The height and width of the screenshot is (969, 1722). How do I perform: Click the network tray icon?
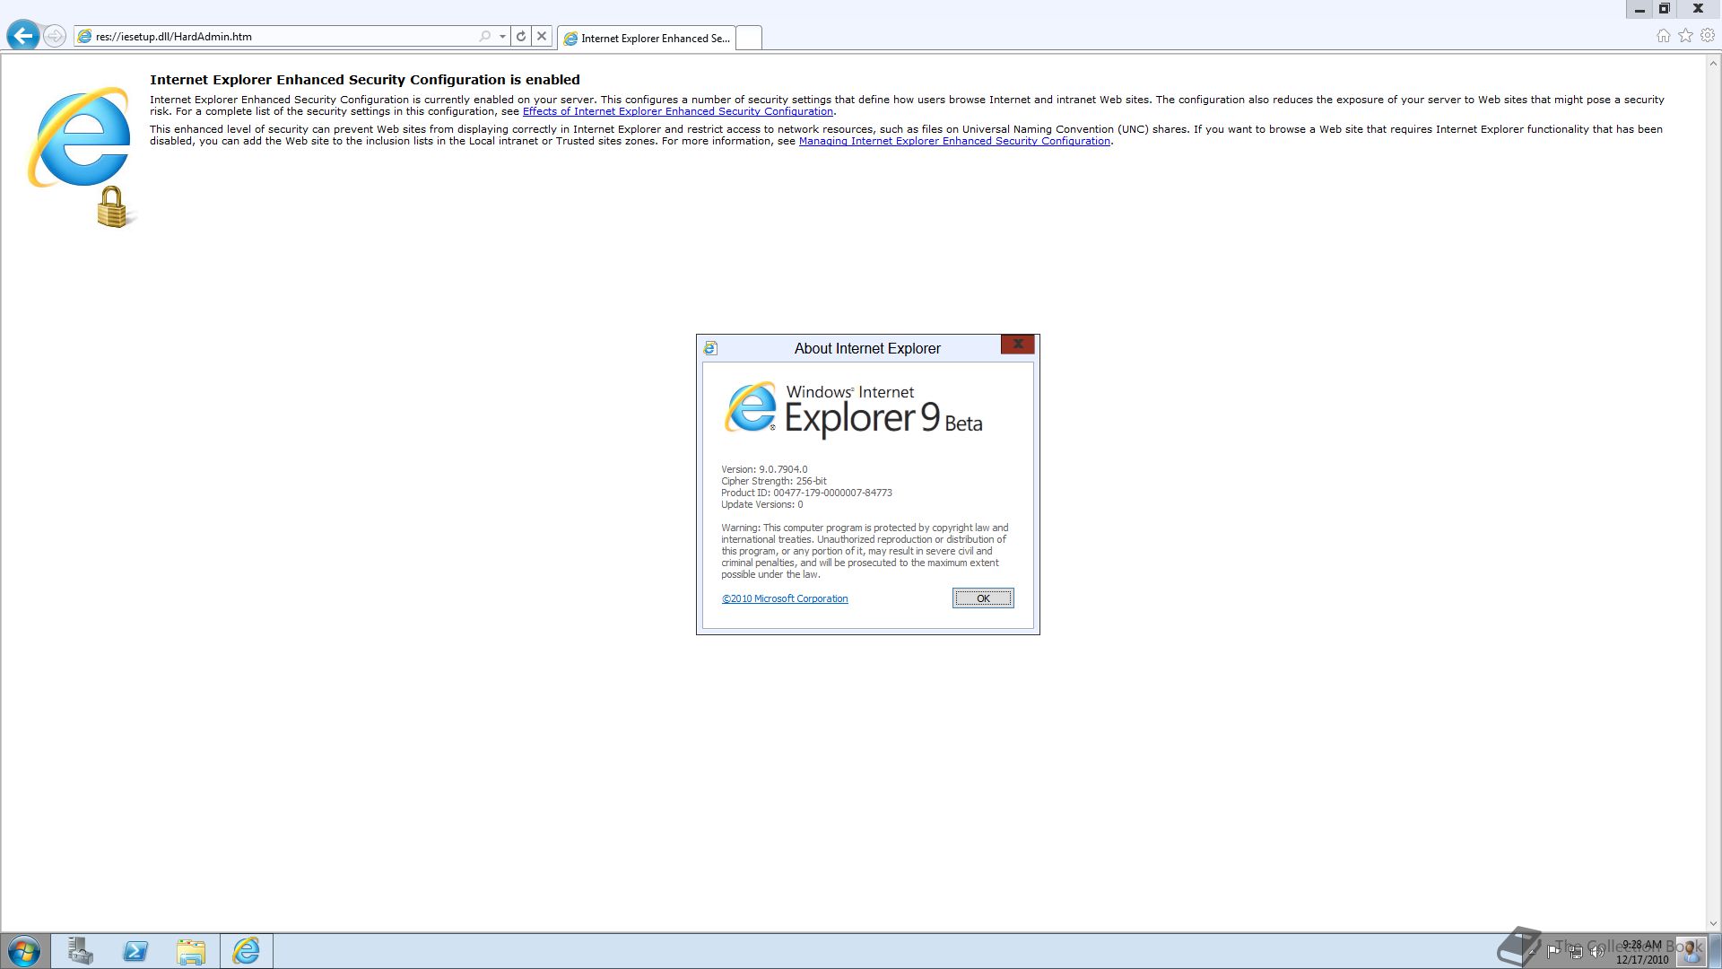(1575, 951)
